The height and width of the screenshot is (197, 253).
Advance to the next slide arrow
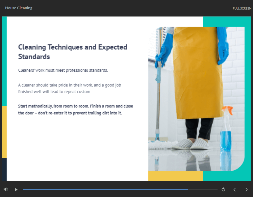click(x=246, y=189)
